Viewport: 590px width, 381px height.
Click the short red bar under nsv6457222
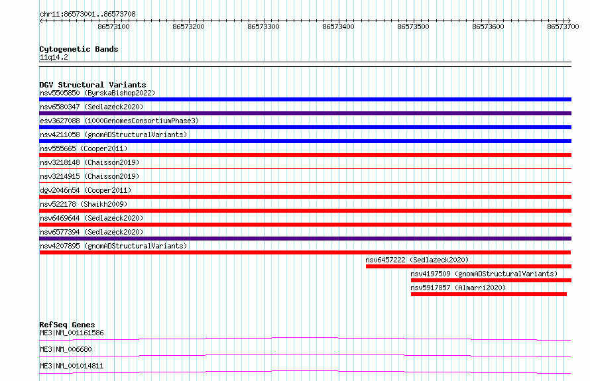pos(469,266)
